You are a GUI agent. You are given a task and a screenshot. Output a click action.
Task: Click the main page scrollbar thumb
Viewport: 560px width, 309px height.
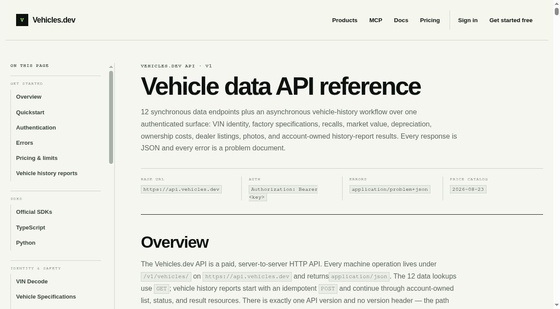(x=557, y=11)
